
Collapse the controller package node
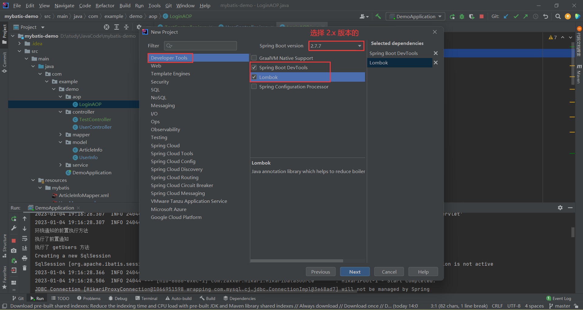point(60,112)
